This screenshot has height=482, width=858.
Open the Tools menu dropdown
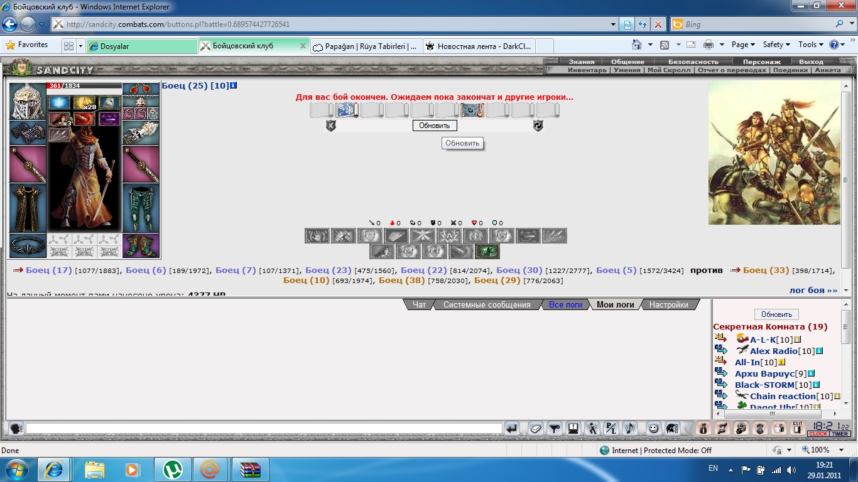tap(811, 45)
